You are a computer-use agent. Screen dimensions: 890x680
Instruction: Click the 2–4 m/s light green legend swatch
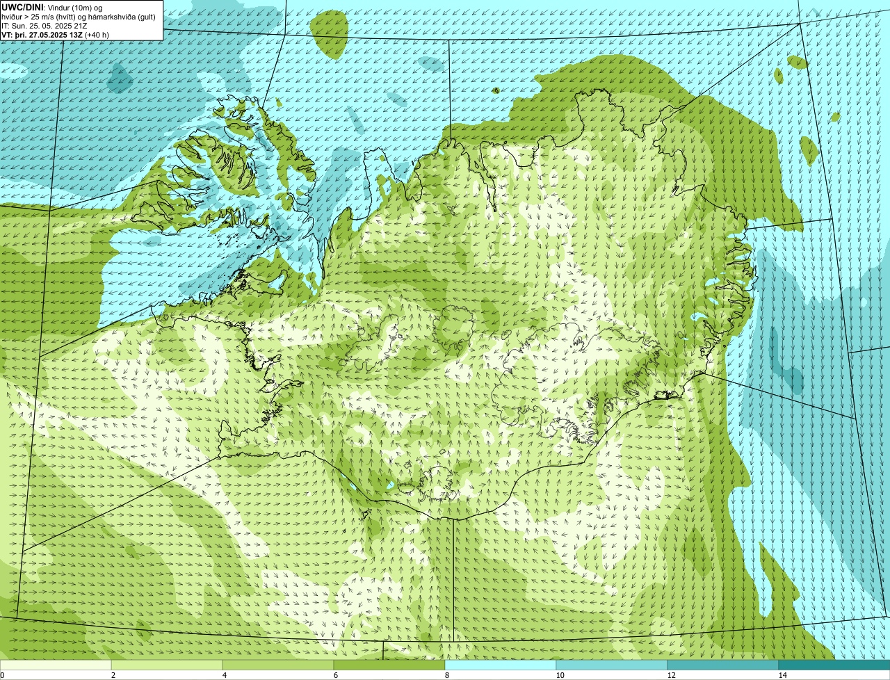(x=167, y=665)
